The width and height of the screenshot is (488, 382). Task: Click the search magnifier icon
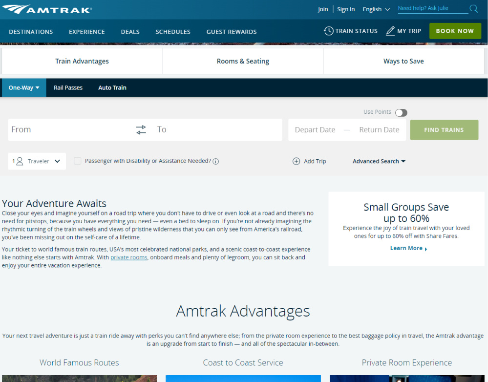tap(474, 9)
